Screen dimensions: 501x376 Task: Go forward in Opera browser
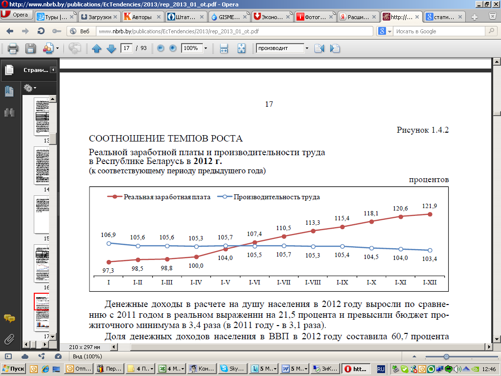tap(25, 31)
